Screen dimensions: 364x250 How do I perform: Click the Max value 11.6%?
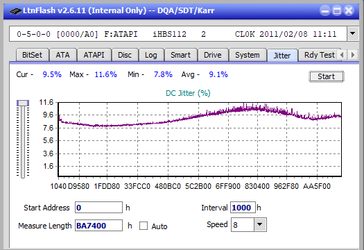coord(106,74)
